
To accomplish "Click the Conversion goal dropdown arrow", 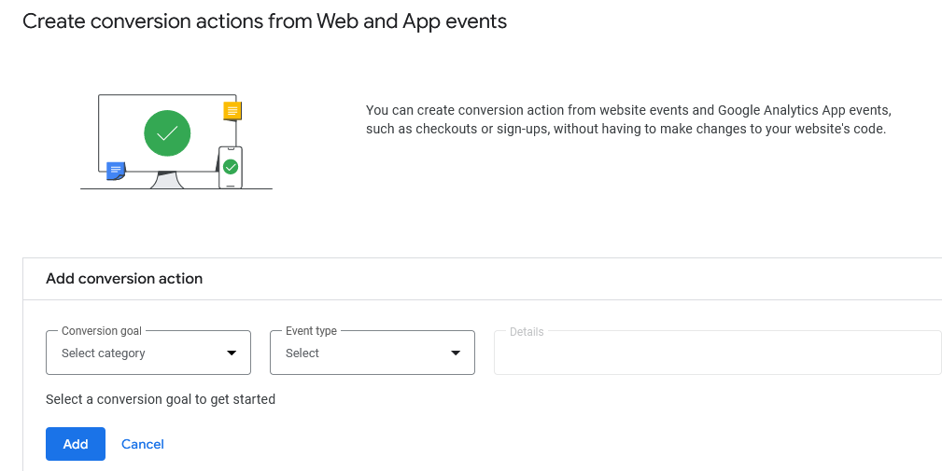I will pos(232,353).
